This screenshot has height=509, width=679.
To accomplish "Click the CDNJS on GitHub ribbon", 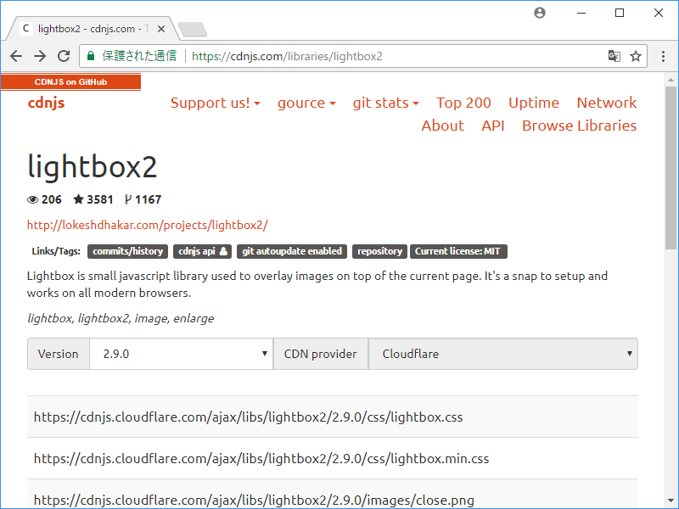I will tap(70, 82).
